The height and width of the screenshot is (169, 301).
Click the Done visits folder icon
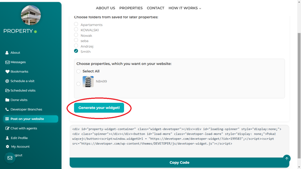[7, 100]
